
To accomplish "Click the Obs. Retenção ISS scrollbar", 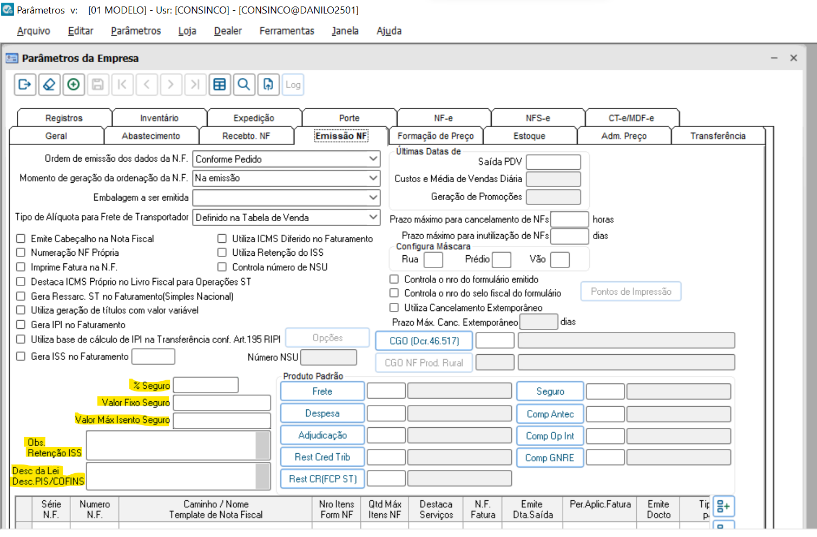I will [x=263, y=446].
